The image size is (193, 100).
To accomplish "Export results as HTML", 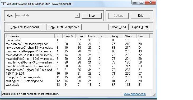I will click(x=140, y=27).
